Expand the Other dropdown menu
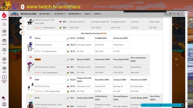The image size is (193, 108). pos(98,14)
